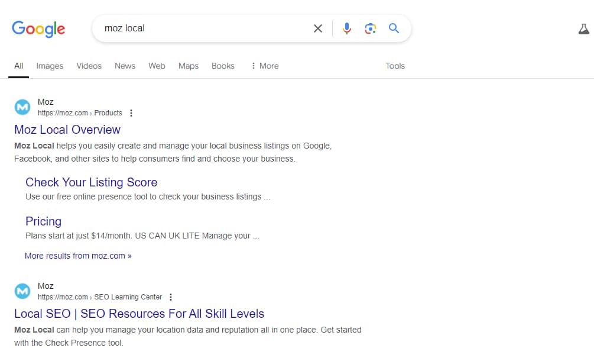This screenshot has width=594, height=348.
Task: Open the Tools options
Action: (x=395, y=66)
